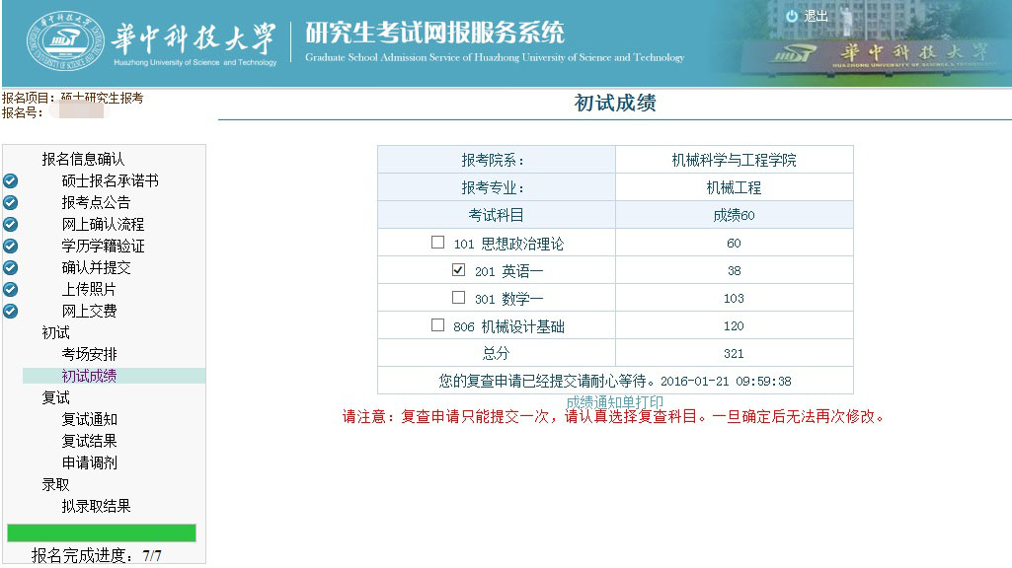Click the university emblem logo
1012x568 pixels.
(x=62, y=43)
